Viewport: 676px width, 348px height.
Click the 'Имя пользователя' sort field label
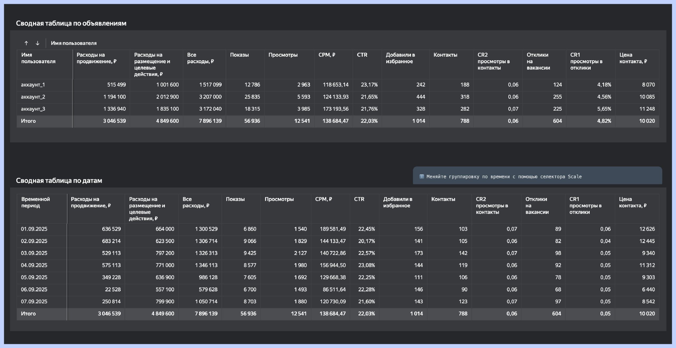[x=74, y=43]
